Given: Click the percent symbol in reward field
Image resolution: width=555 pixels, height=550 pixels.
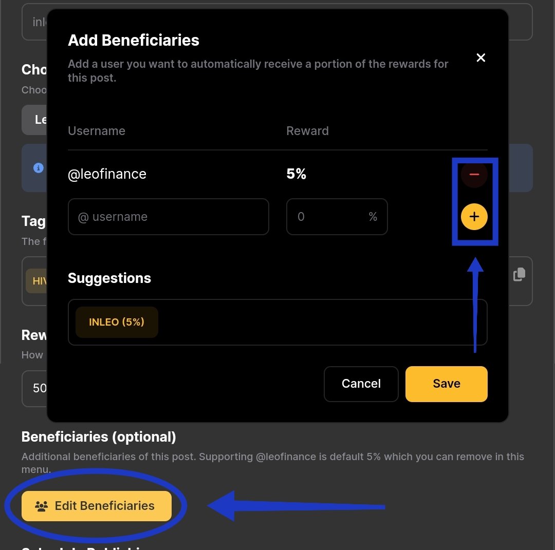Looking at the screenshot, I should [x=373, y=217].
